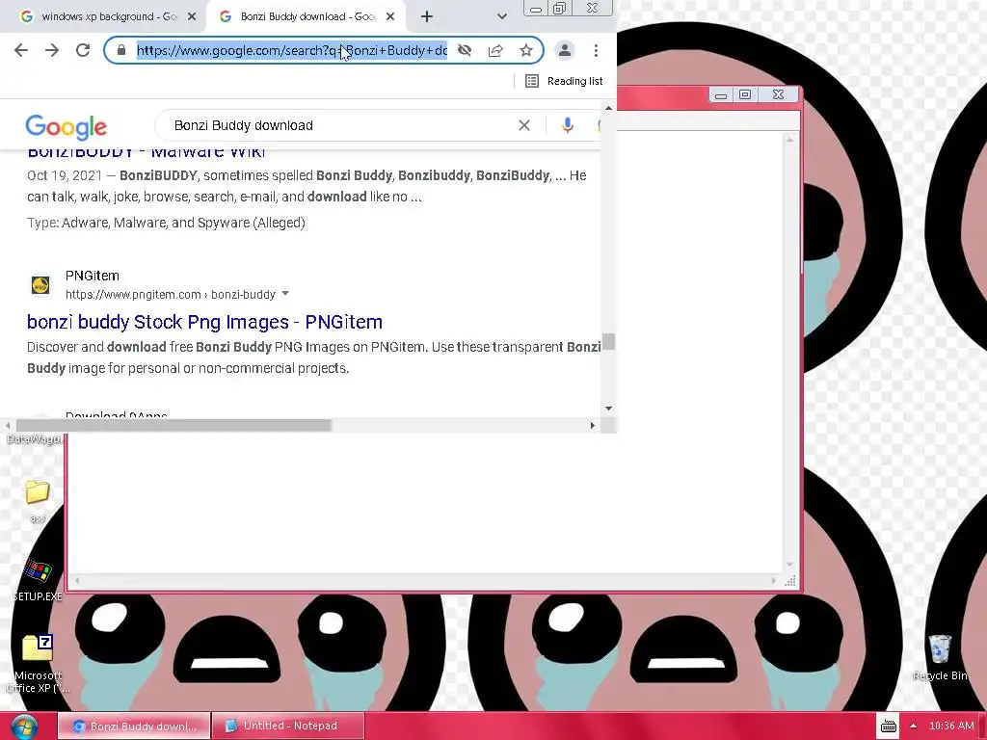Restore down the Chrome window
The image size is (987, 740).
click(x=559, y=8)
